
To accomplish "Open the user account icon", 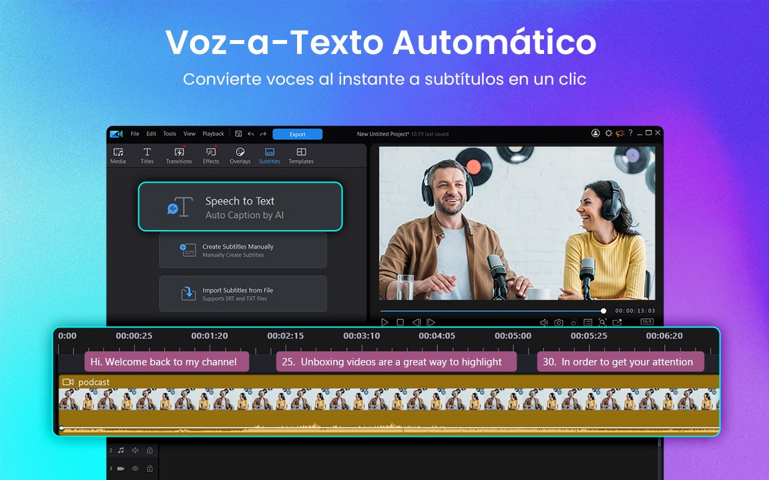I will coord(595,133).
